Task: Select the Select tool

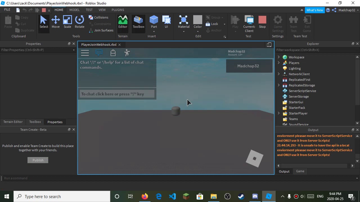Action: (44, 22)
